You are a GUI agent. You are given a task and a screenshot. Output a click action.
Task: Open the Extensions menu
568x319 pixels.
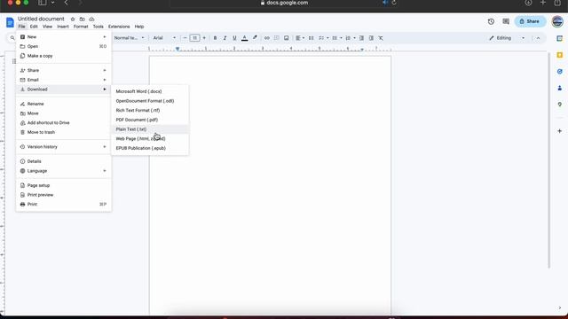(x=119, y=27)
